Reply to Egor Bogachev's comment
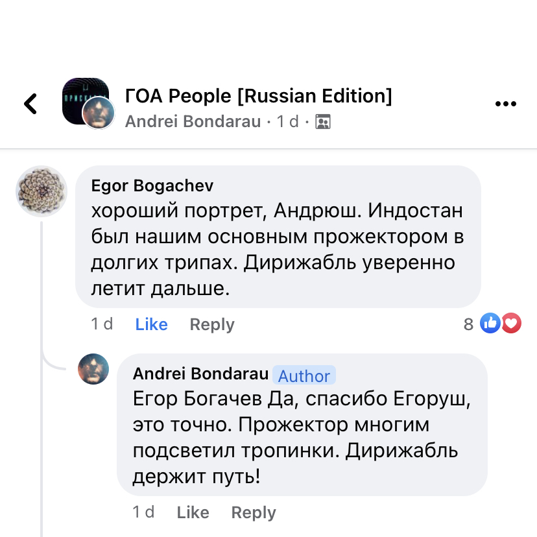Screen dimensions: 537x537 [212, 324]
